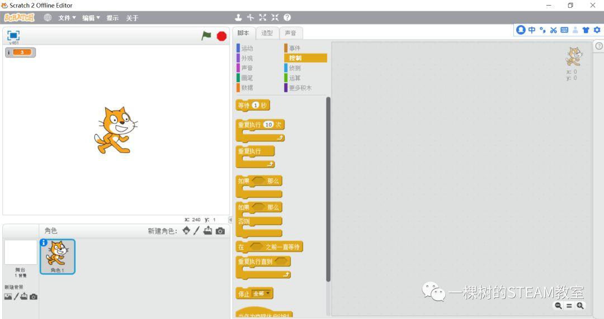
Task: Open input method skin shirt icon
Action: click(x=586, y=30)
